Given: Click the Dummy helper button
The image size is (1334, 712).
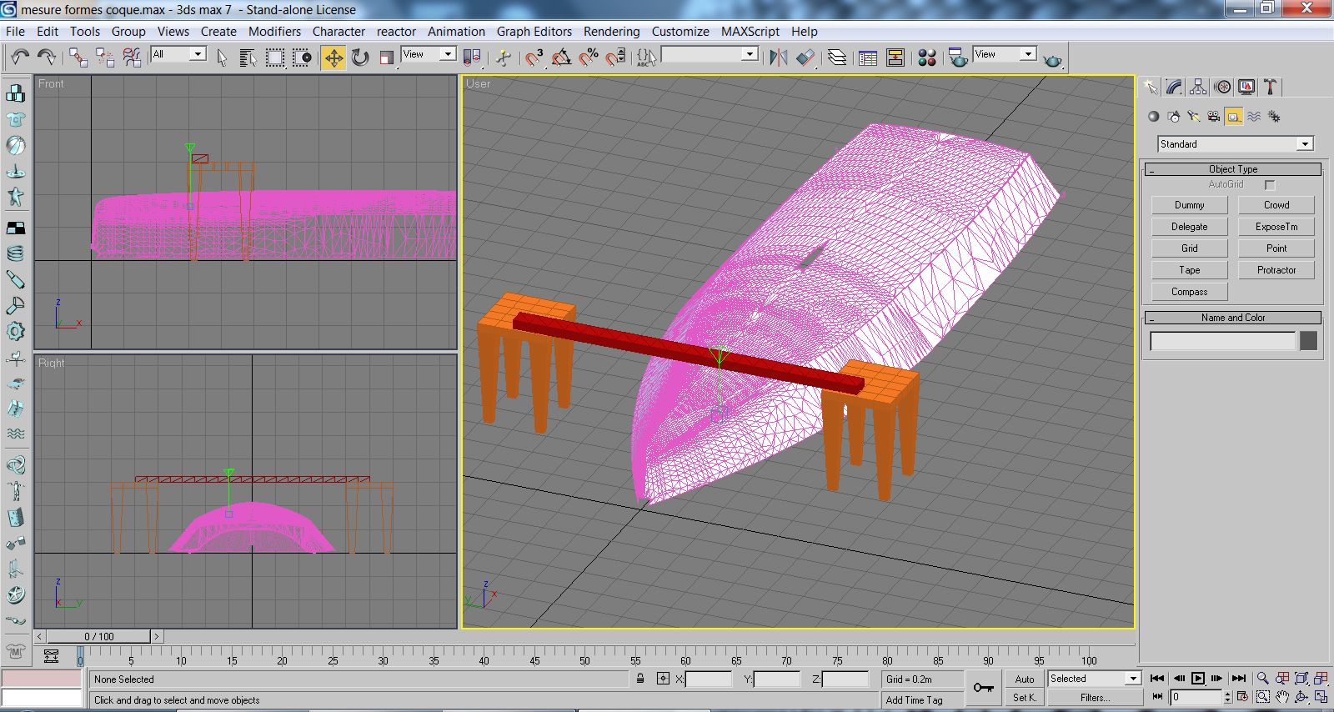Looking at the screenshot, I should pyautogui.click(x=1190, y=205).
